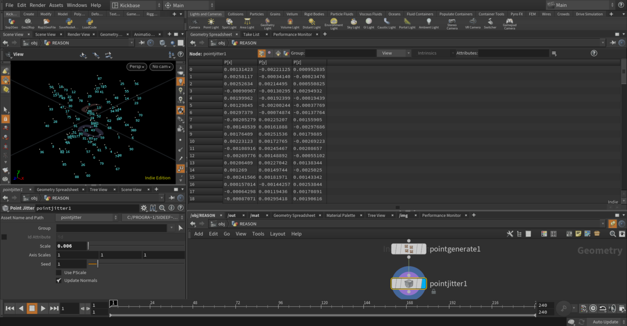
Task: Add a Distant Light from the shelf
Action: click(312, 23)
